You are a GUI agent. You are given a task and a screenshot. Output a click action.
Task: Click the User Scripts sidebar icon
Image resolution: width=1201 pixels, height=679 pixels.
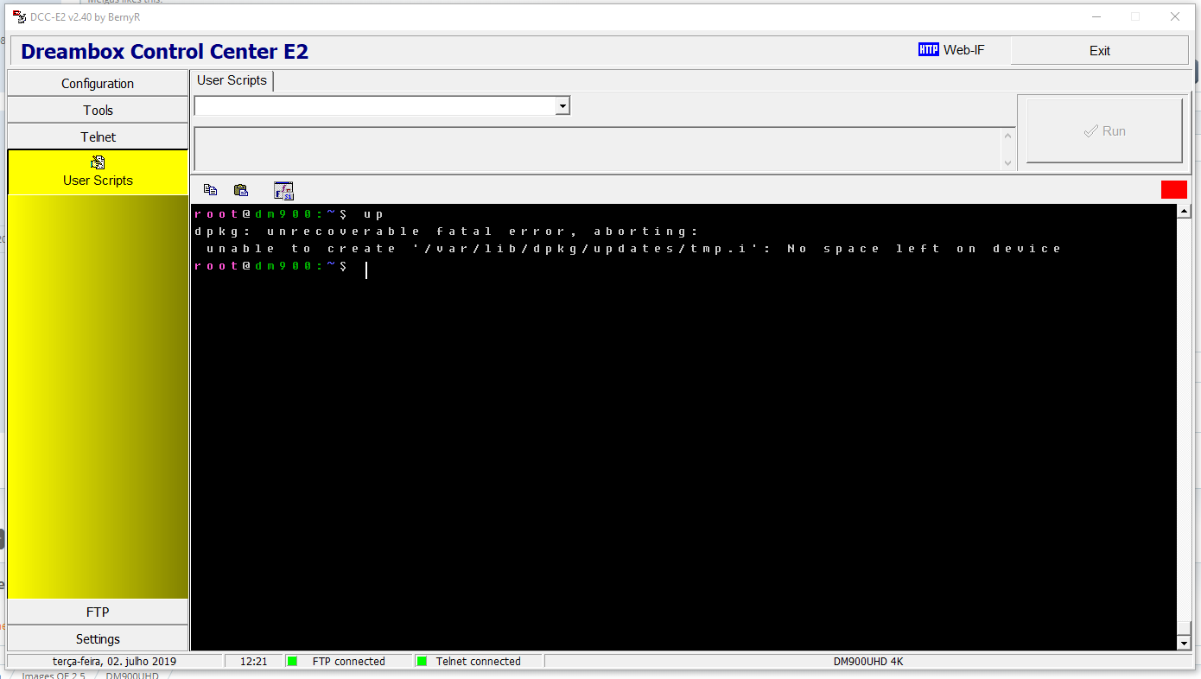(98, 162)
